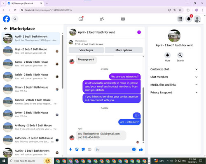This screenshot has width=206, height=164.
Task: View site information icon in address bar
Action: pos(22,10)
